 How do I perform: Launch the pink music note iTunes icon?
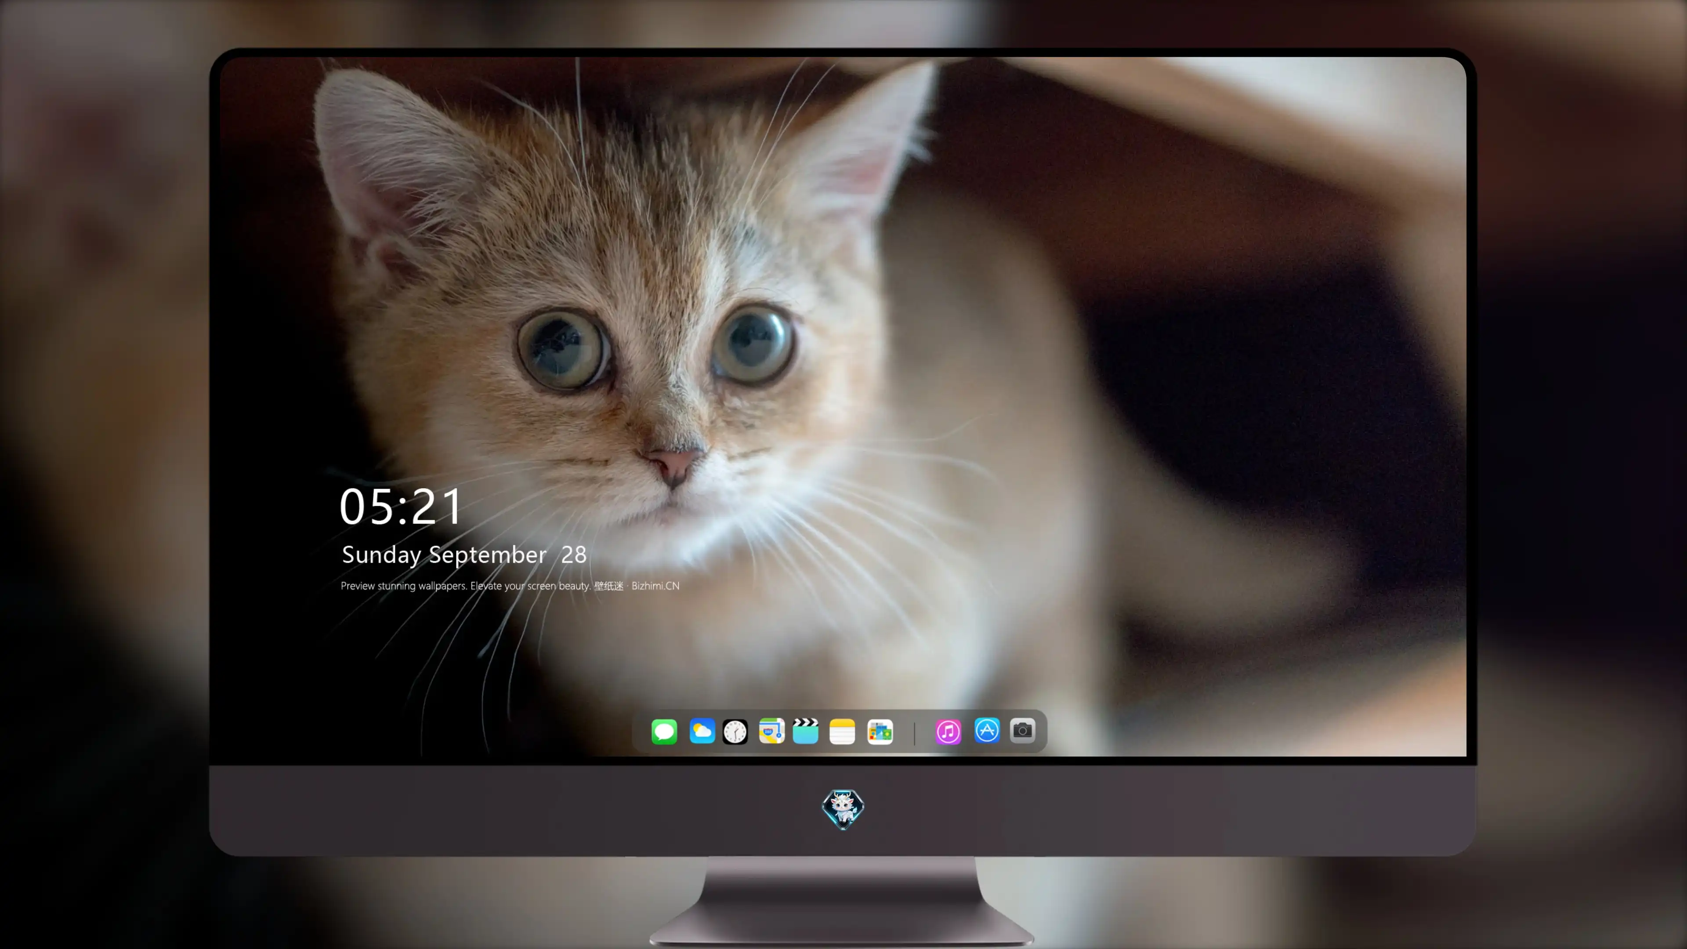(948, 732)
